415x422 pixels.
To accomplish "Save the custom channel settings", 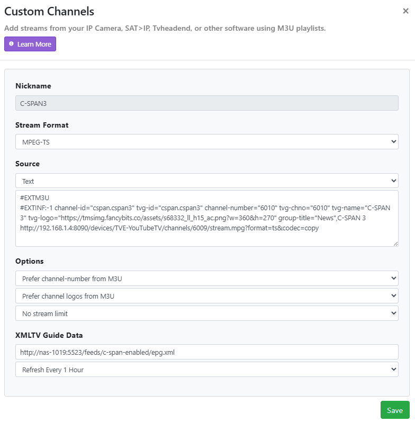I will click(x=395, y=410).
